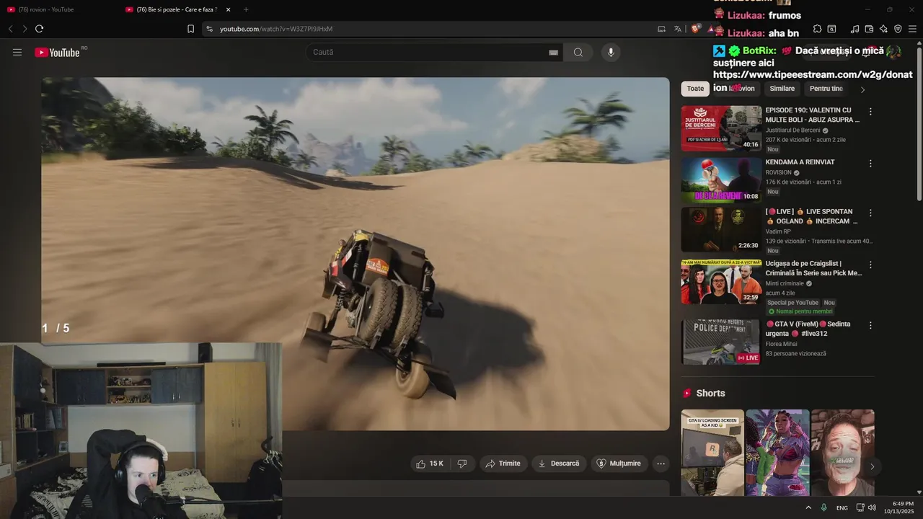Click the 'Numai pentru membri' badge
The image size is (923, 519).
click(x=800, y=311)
